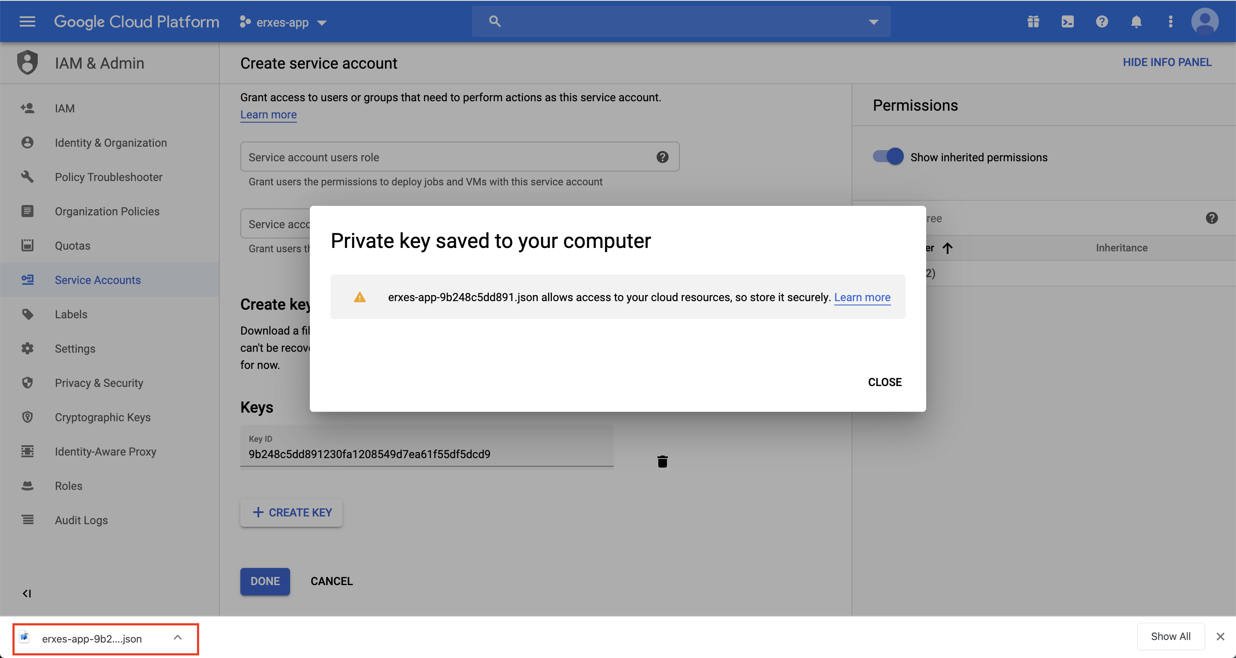Toggle Show inherited permissions switch
The height and width of the screenshot is (658, 1236).
pyautogui.click(x=888, y=157)
